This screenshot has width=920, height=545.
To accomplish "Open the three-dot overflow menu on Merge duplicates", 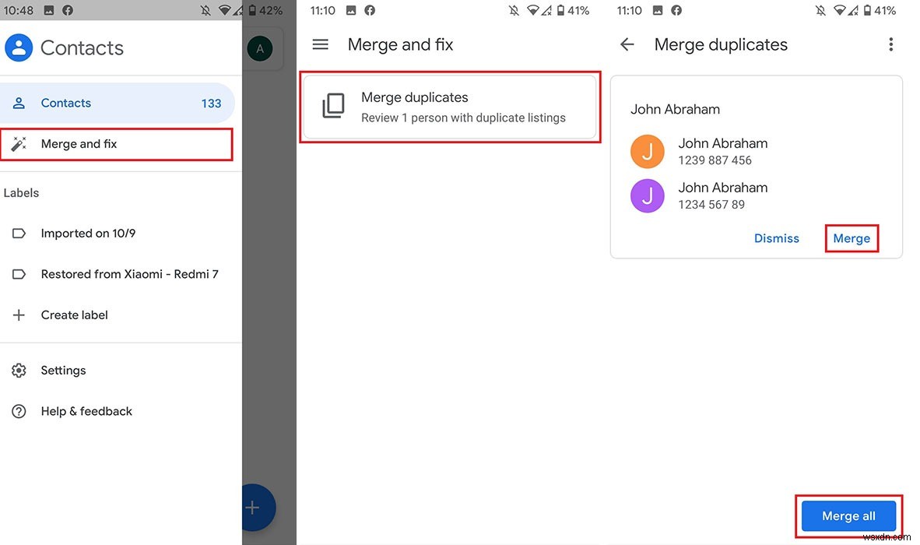I will [x=891, y=44].
